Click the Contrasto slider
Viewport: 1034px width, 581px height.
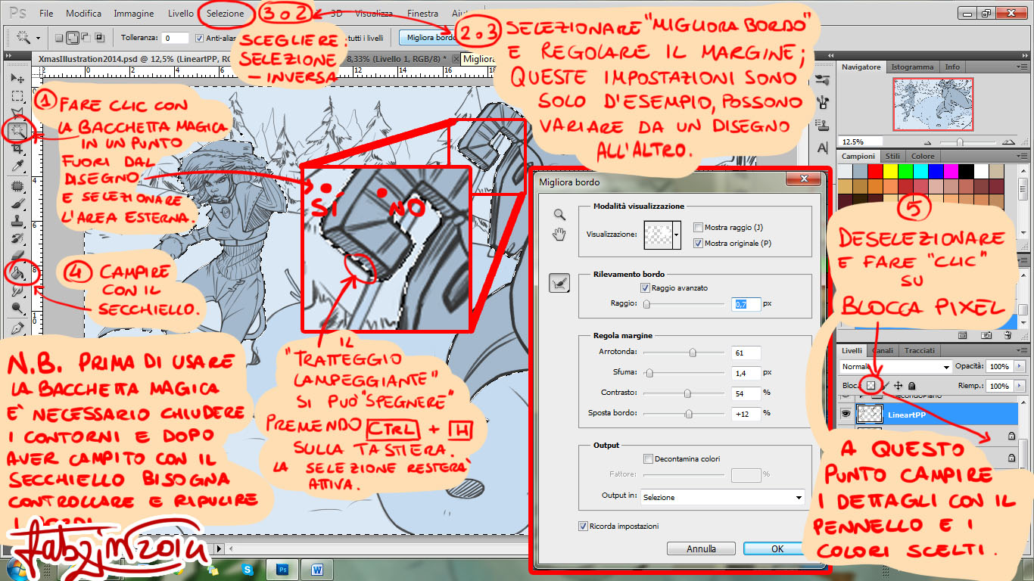[684, 393]
